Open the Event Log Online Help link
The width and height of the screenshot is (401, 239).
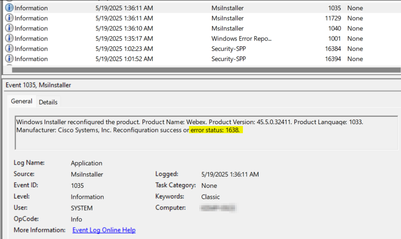tap(104, 230)
